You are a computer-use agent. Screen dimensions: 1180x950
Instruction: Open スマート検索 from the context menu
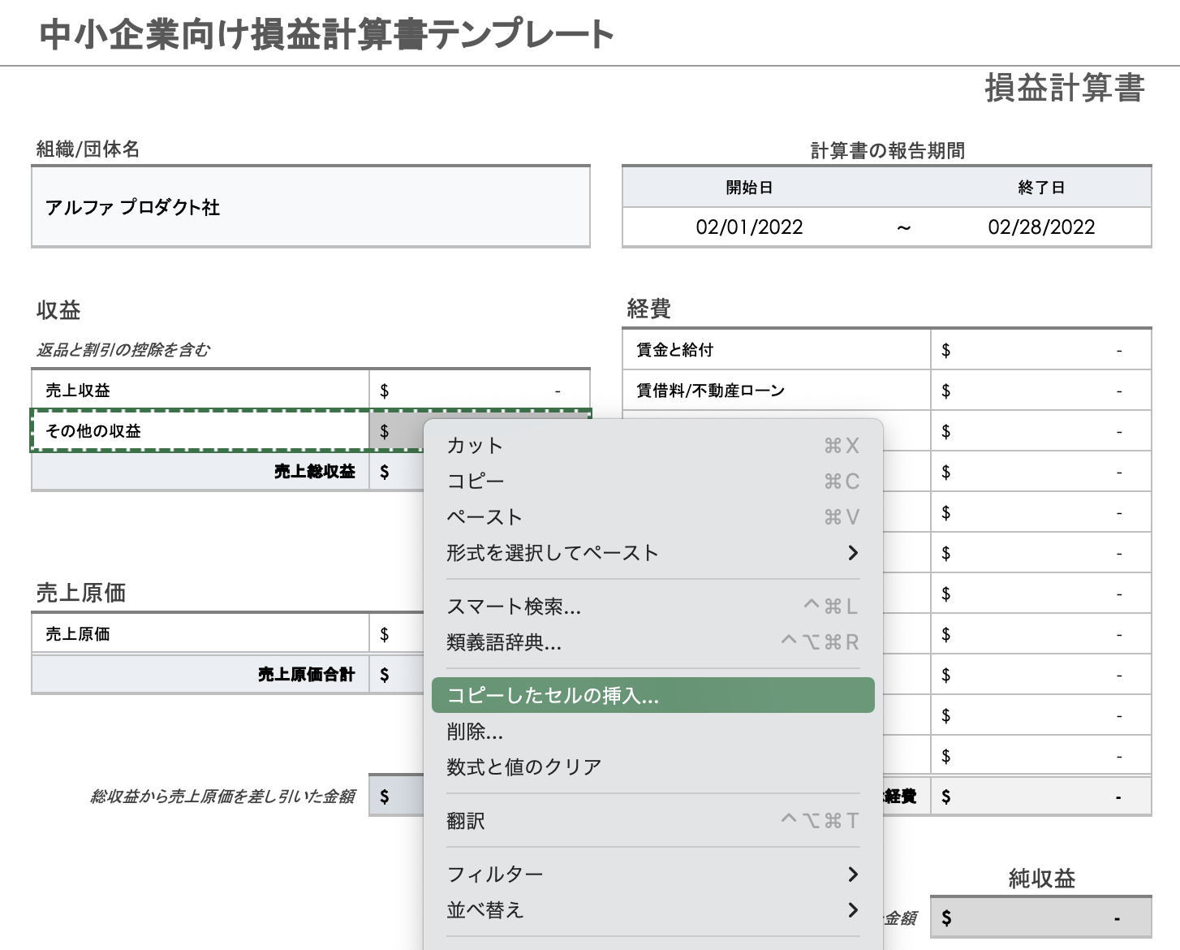[515, 606]
